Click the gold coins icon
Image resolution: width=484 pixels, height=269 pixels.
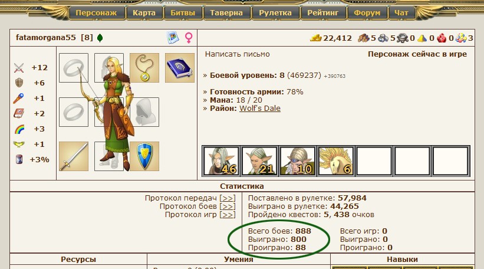pos(316,38)
